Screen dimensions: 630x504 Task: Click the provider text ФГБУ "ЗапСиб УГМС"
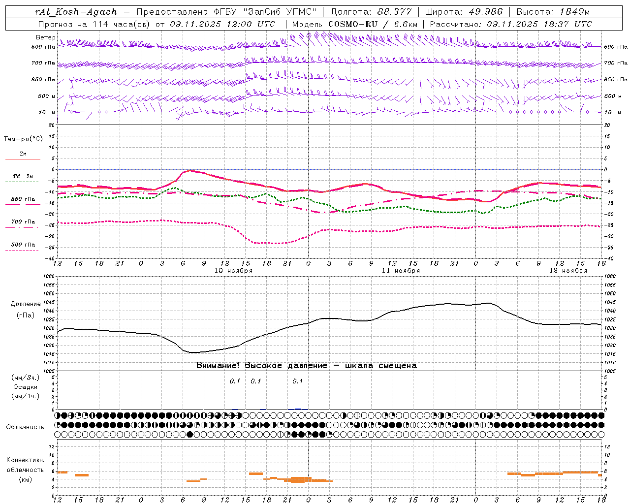click(265, 12)
